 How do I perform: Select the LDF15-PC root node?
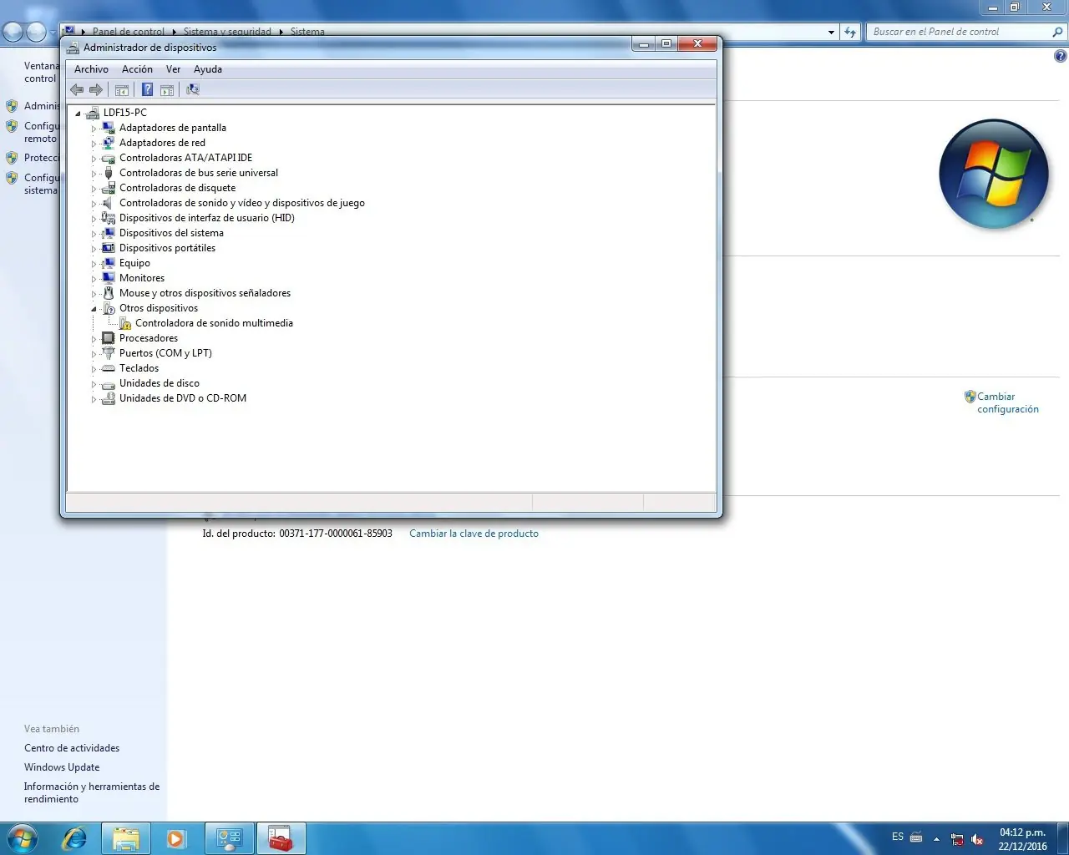coord(126,112)
